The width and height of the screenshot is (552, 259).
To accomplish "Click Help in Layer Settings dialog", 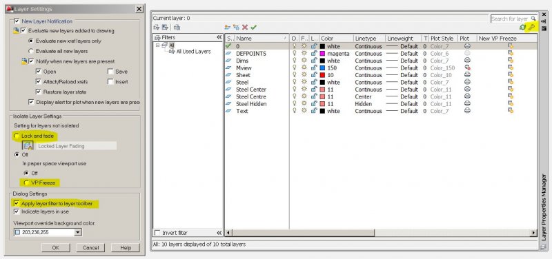I will pos(126,248).
